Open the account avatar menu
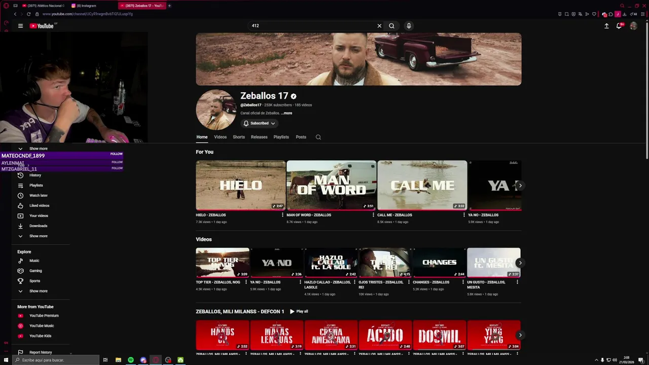The height and width of the screenshot is (365, 649). pos(633,26)
